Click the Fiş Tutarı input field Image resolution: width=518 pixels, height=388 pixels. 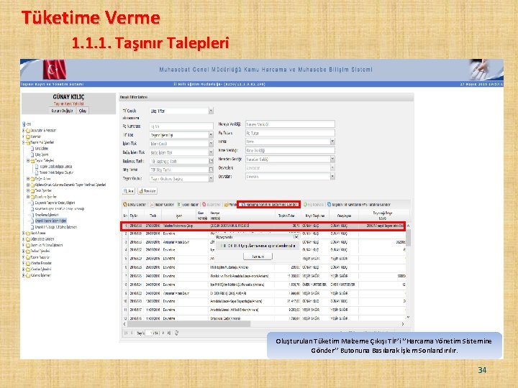(x=290, y=133)
